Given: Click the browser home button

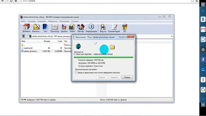Looking at the screenshot, I should [x=16, y=1].
